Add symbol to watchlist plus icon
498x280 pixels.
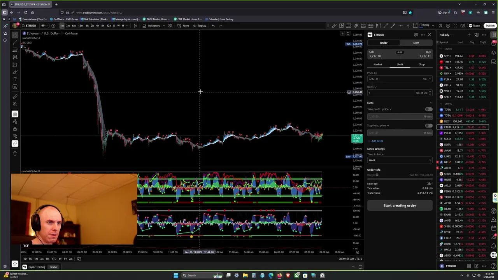[469, 35]
